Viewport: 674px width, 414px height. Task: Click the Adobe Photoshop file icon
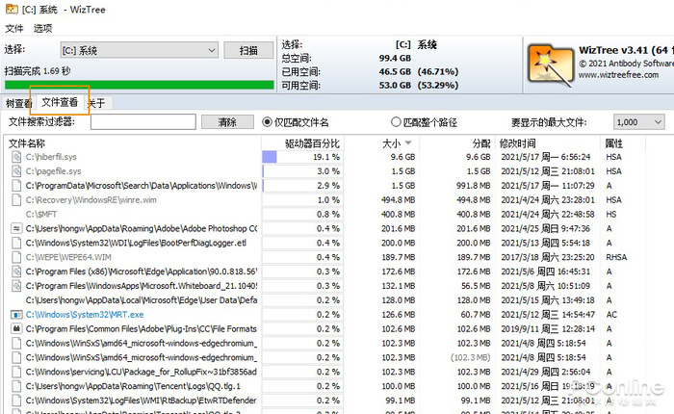(15, 228)
